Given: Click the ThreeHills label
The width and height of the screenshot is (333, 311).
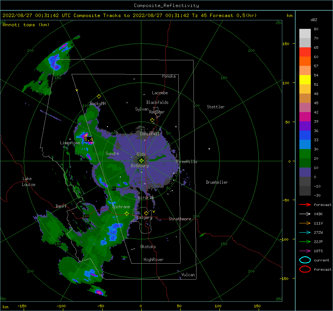Looking at the screenshot, I should click(186, 162).
